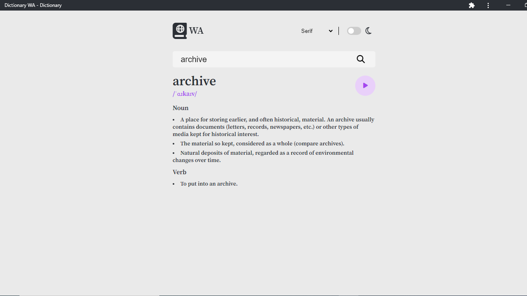Click the Verb part-of-speech heading
Viewport: 527px width, 296px height.
pos(180,172)
